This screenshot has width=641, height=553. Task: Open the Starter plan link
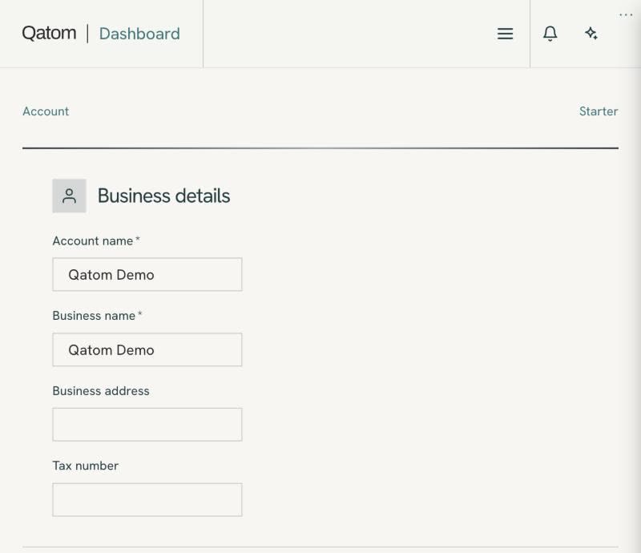(x=599, y=111)
